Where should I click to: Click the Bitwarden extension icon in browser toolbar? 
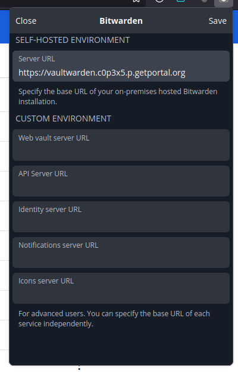point(223,2)
